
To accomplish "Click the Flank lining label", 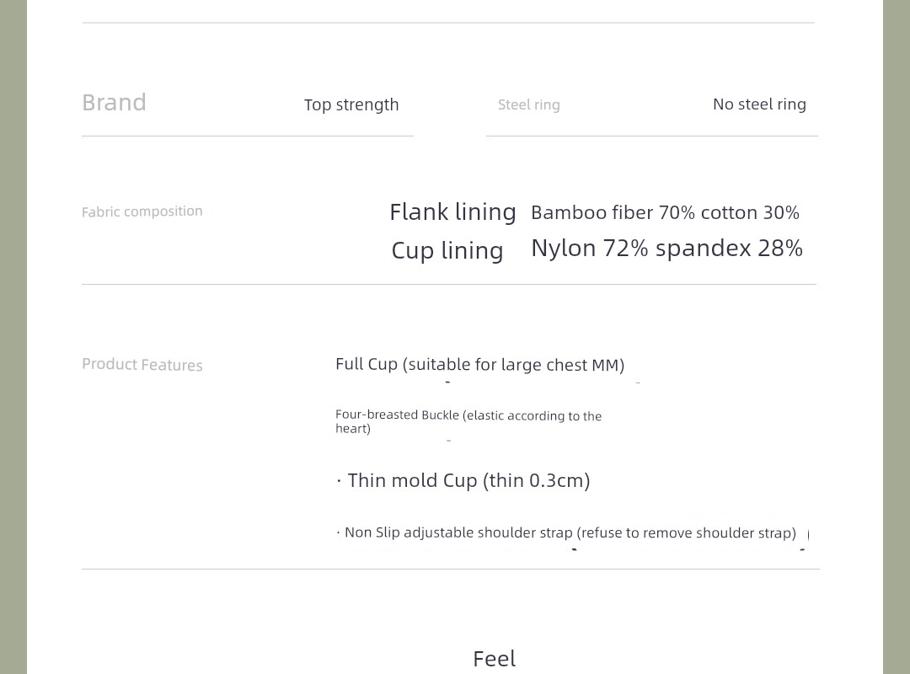I will point(452,212).
